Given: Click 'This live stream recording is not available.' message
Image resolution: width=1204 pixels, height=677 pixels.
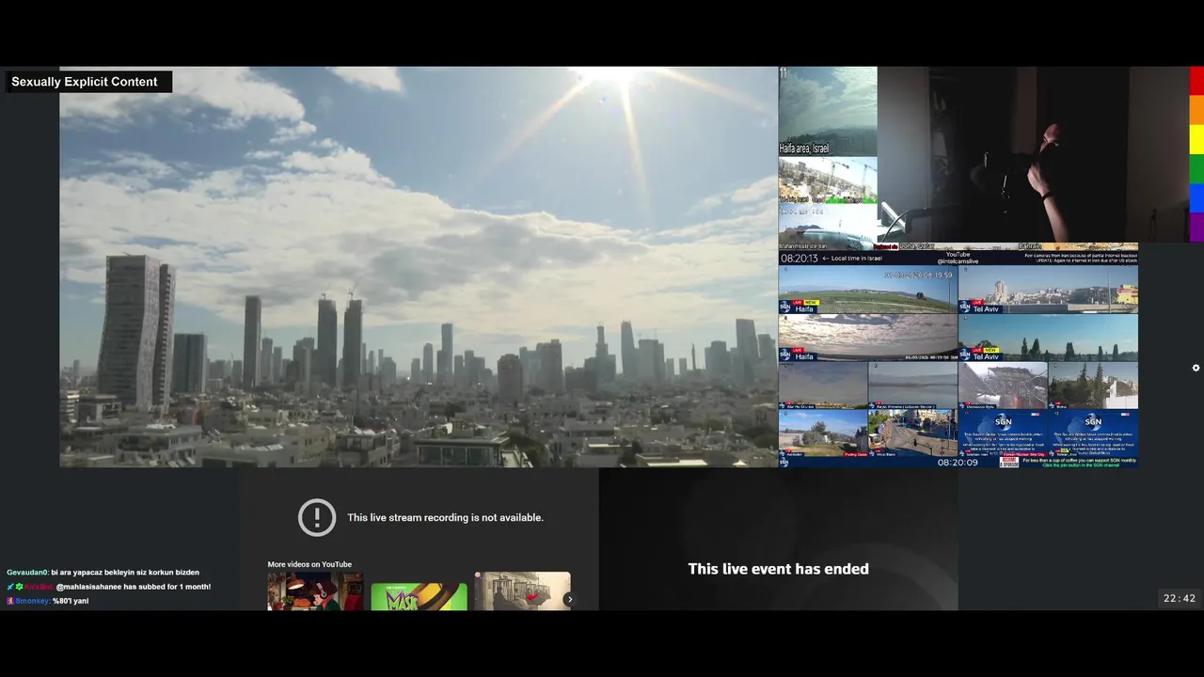Looking at the screenshot, I should (445, 517).
